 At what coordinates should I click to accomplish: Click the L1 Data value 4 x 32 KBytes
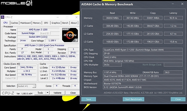pyautogui.click(x=58, y=67)
